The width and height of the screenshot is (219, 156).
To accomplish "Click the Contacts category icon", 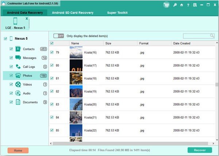I will pos(18,49).
